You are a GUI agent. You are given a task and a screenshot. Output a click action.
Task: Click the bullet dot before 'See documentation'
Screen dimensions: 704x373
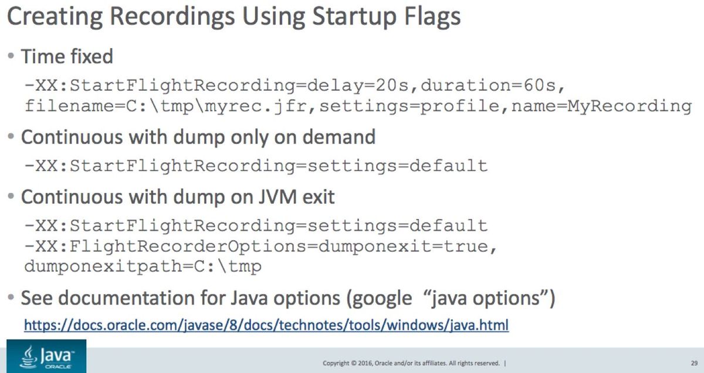click(x=12, y=299)
